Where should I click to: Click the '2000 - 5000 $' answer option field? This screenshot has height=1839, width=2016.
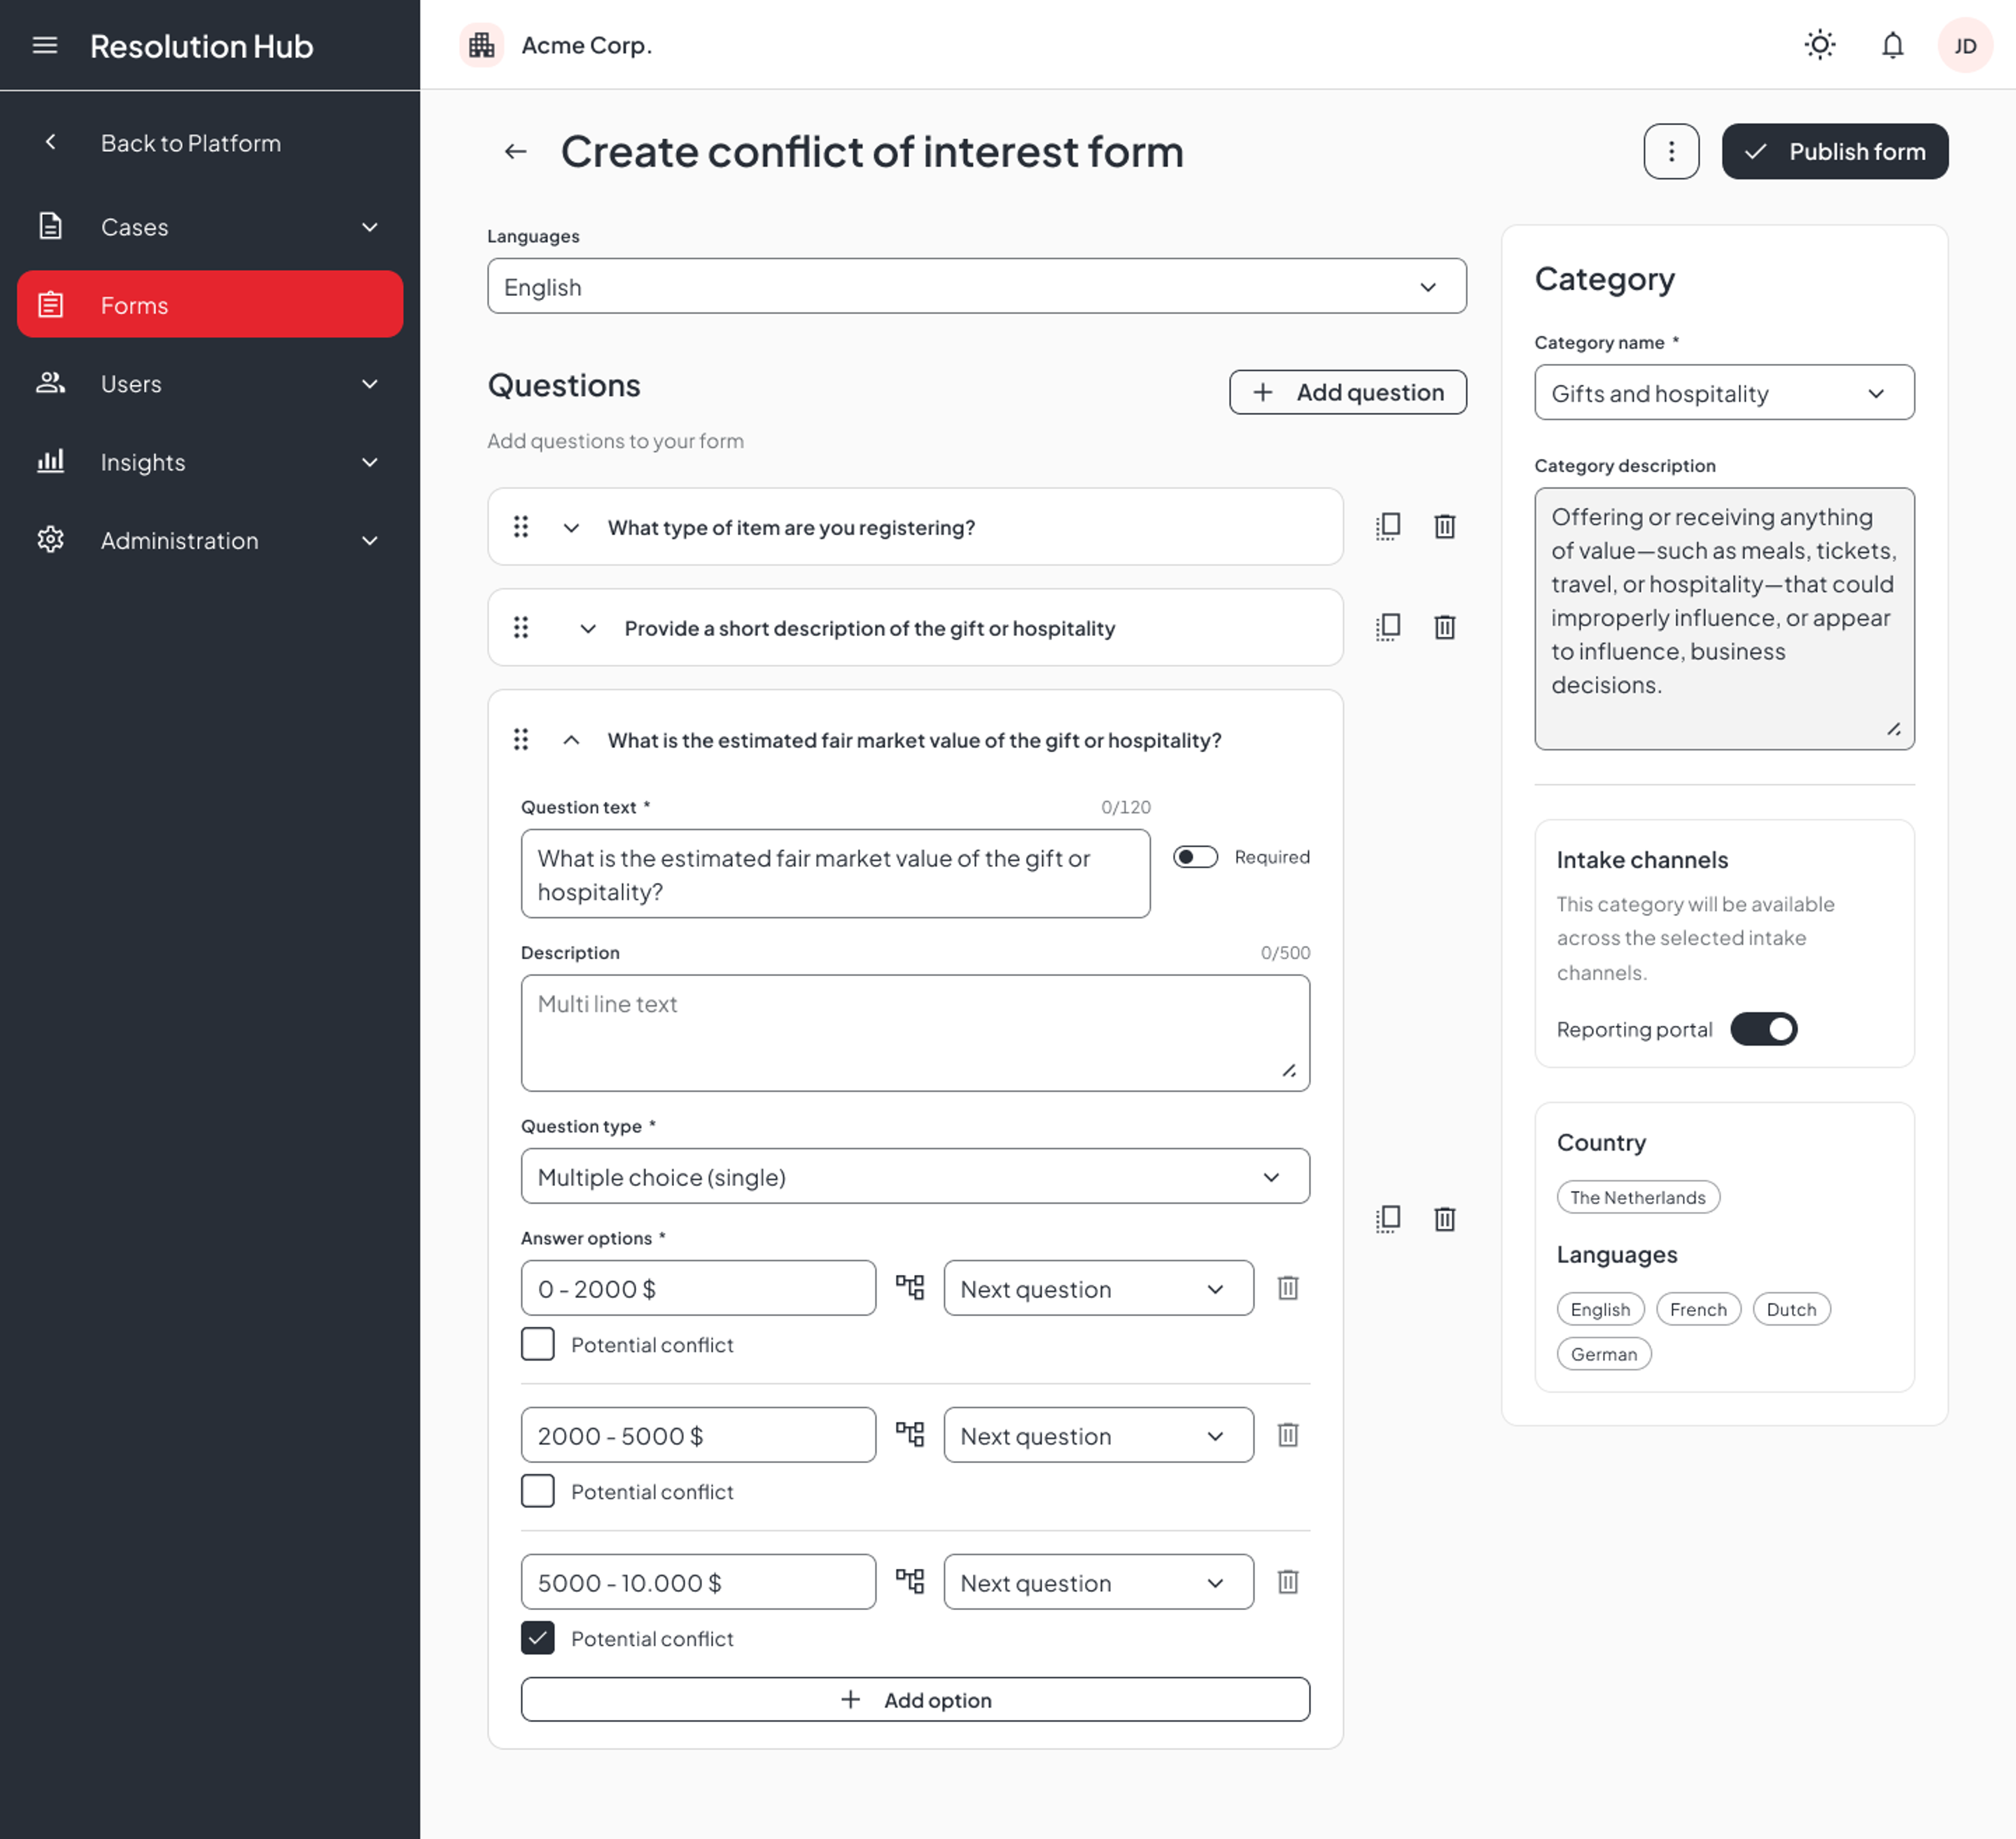click(x=698, y=1435)
